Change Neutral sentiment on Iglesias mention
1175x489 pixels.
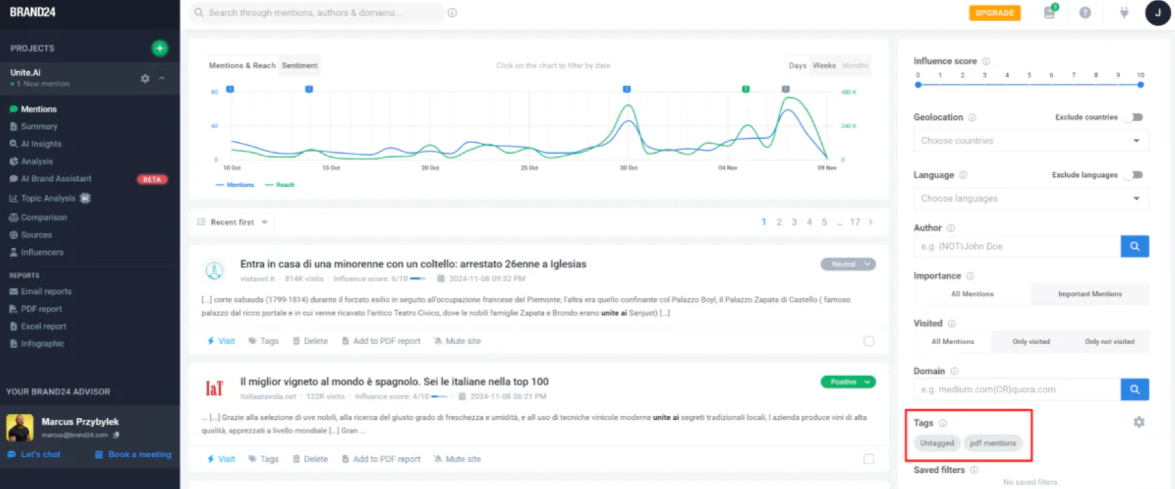tap(848, 264)
